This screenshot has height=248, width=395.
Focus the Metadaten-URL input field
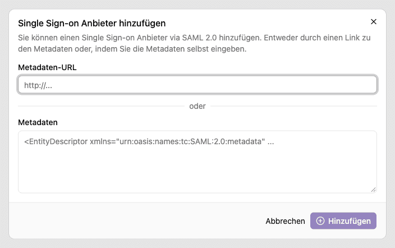click(197, 85)
